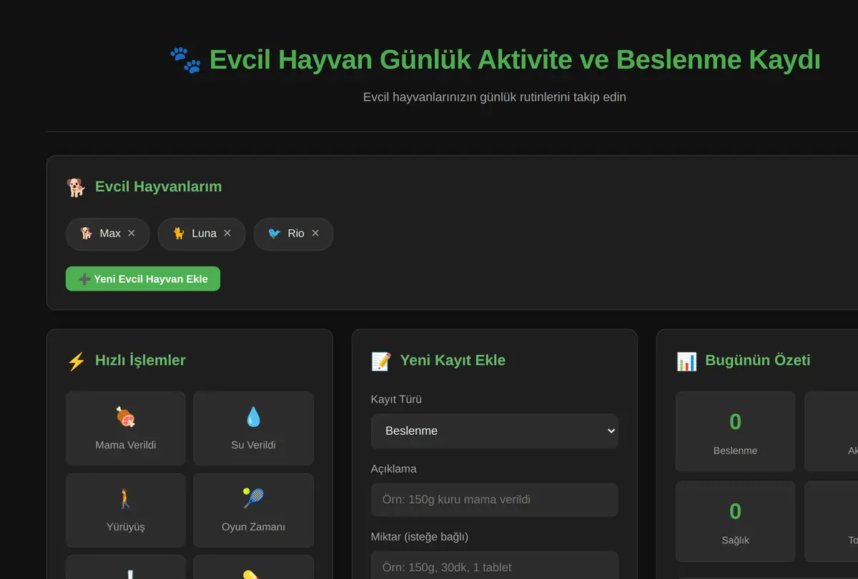Select the Rio pet chip
858x579 pixels.
point(294,234)
